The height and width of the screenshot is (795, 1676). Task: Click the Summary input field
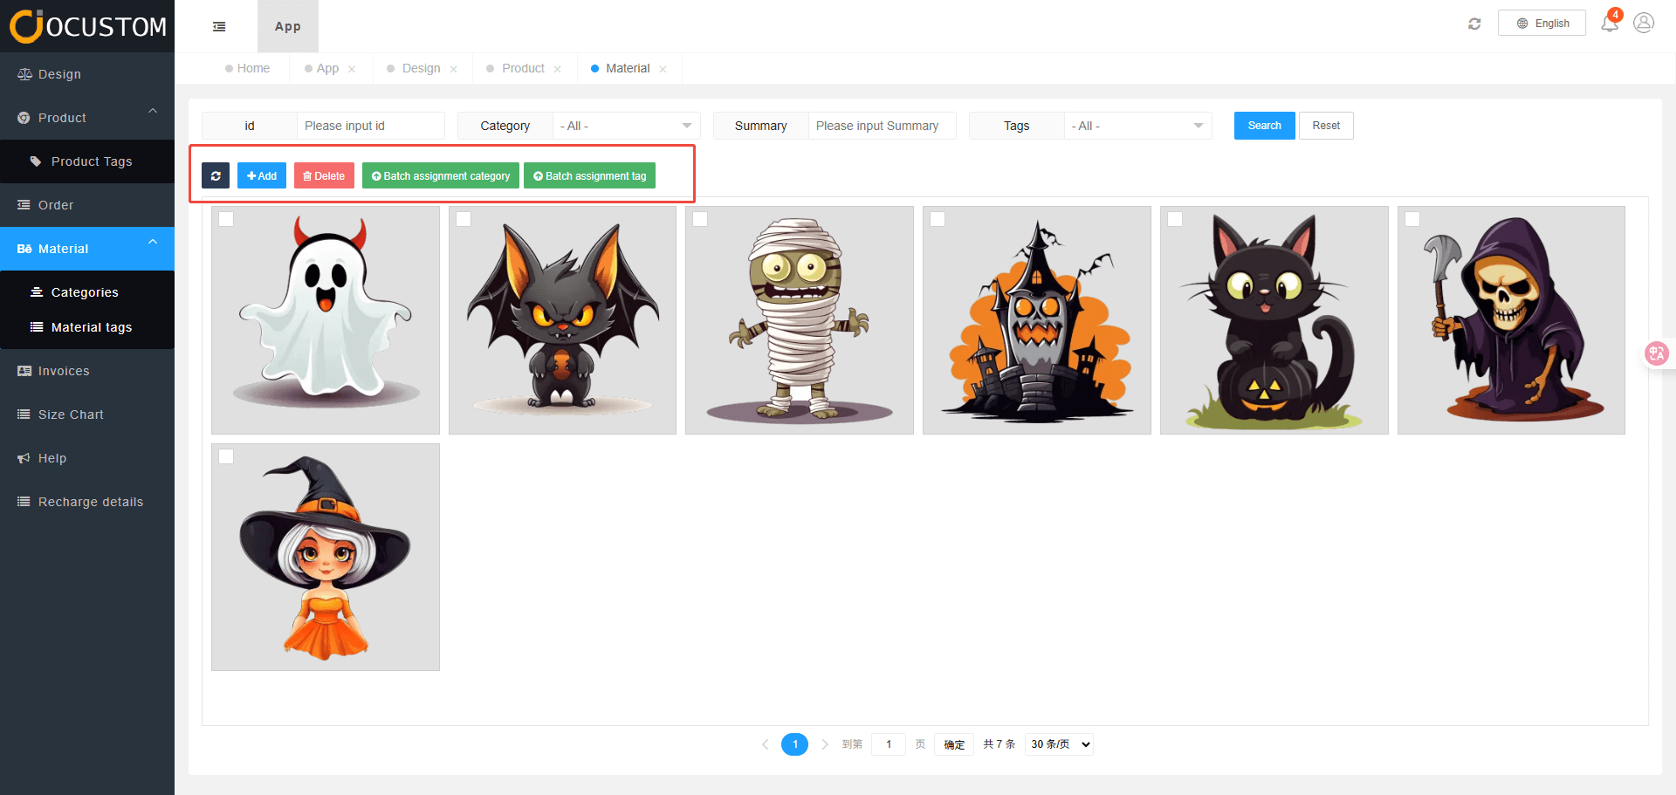[x=881, y=126]
